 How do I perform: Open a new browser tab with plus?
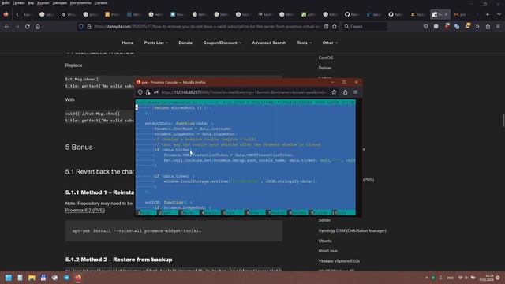click(x=488, y=14)
